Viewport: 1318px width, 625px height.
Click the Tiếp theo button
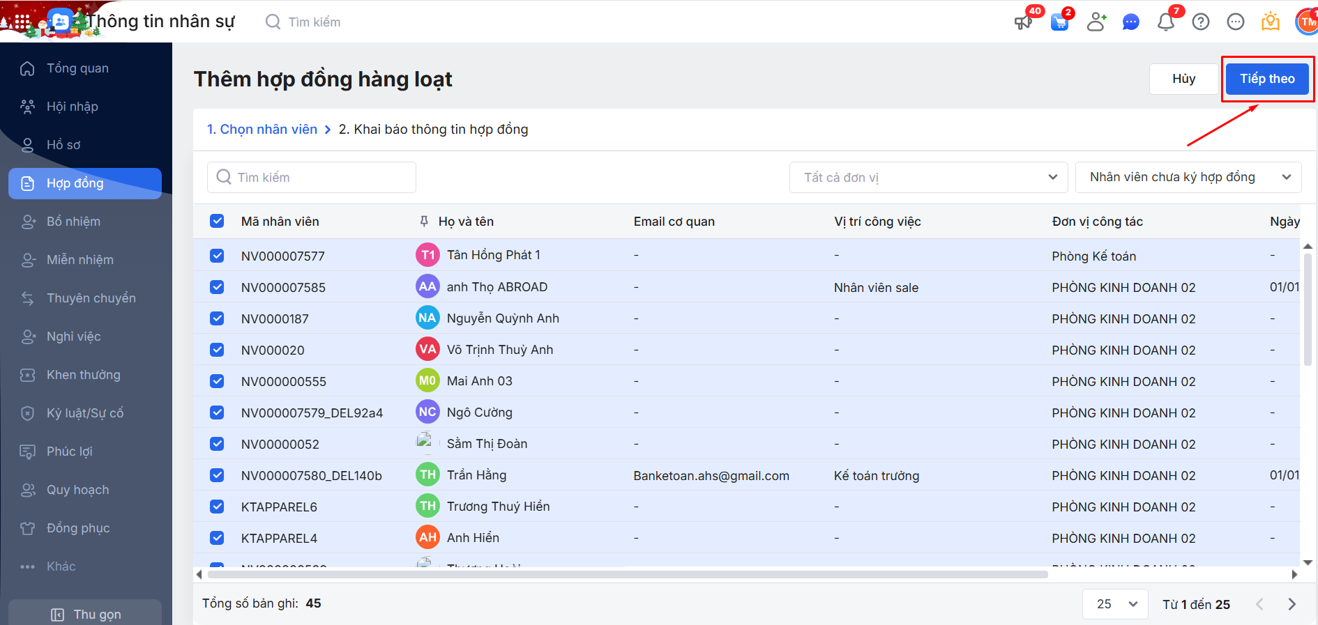(1266, 79)
